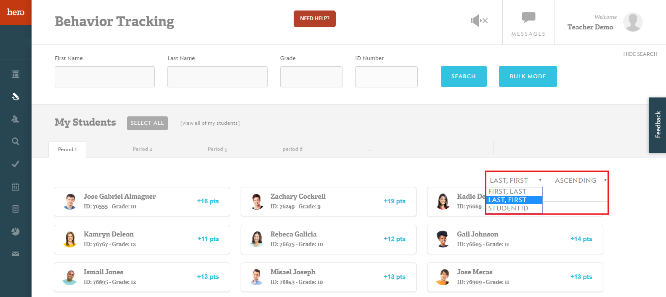Open the checkmark sidebar icon
Viewport: 666px width, 297px height.
[16, 164]
